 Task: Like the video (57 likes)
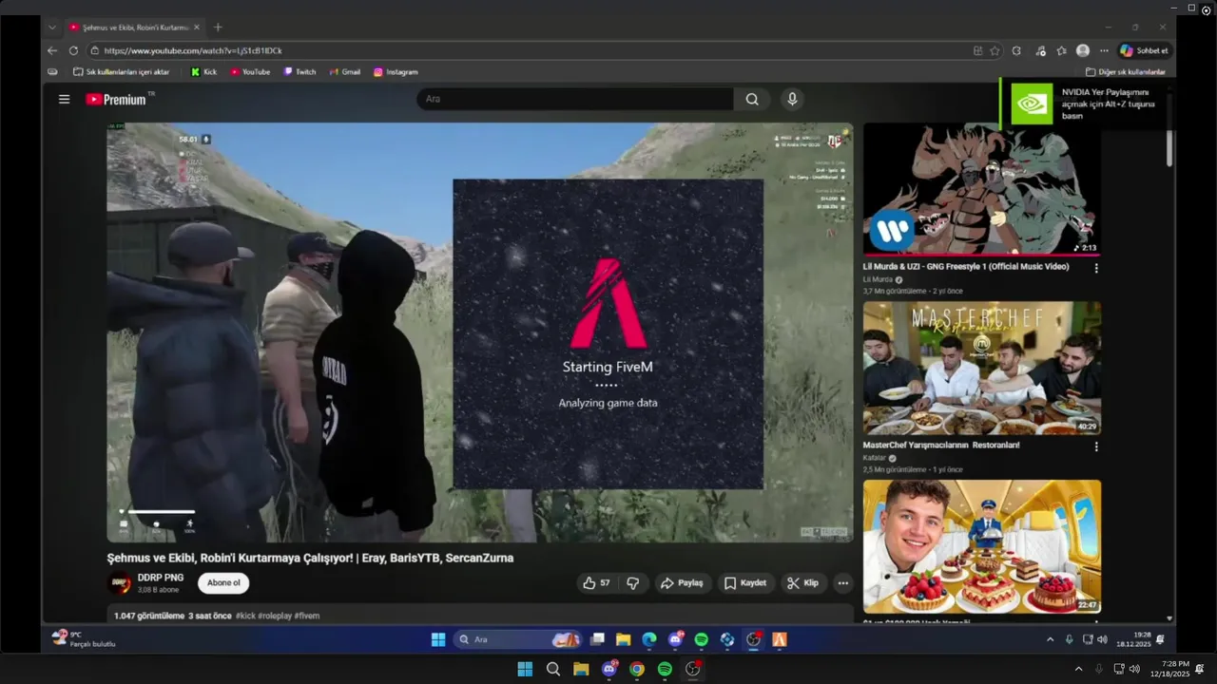click(x=597, y=583)
